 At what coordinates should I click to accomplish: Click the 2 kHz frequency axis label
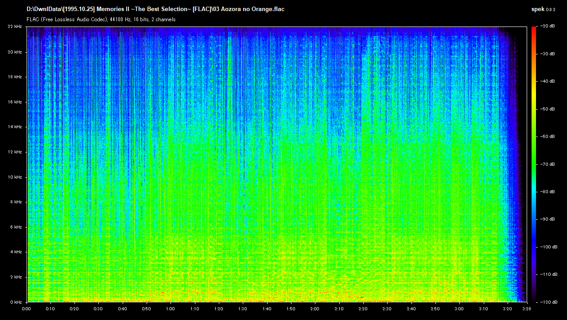point(16,277)
